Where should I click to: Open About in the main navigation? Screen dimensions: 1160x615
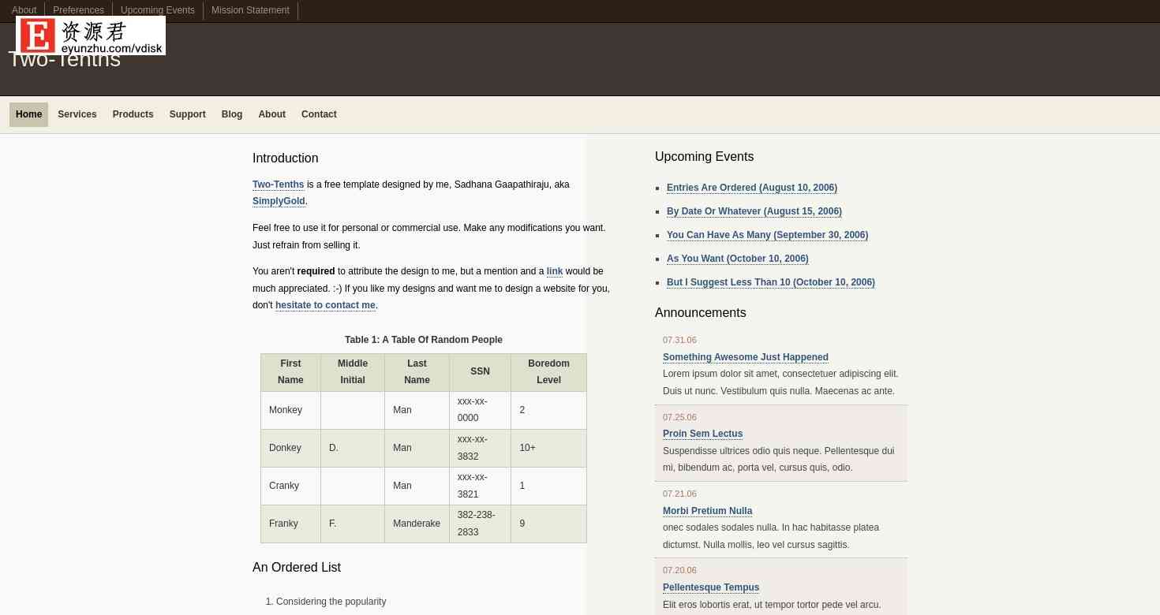[272, 114]
